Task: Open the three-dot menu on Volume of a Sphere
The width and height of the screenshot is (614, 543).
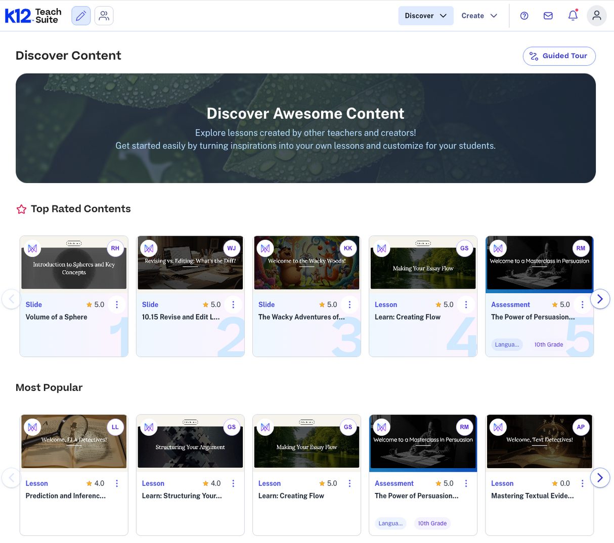Action: tap(117, 304)
